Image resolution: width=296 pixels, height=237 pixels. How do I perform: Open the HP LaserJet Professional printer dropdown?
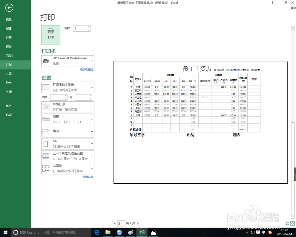tap(68, 61)
